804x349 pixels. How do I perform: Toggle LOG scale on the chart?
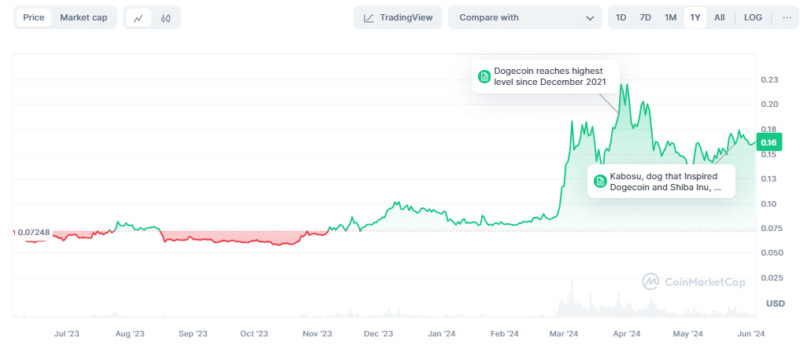[753, 17]
